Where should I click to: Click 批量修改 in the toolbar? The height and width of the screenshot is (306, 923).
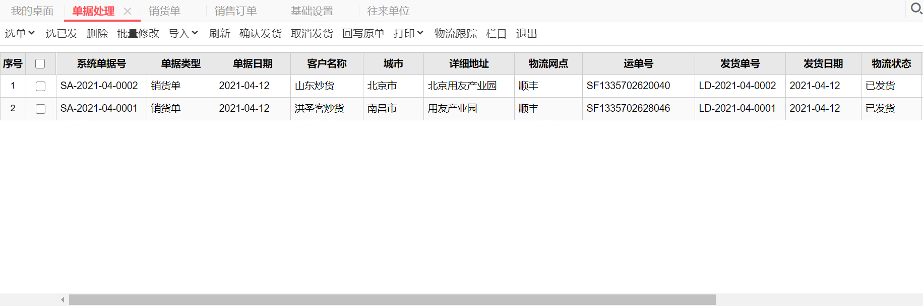tap(138, 34)
